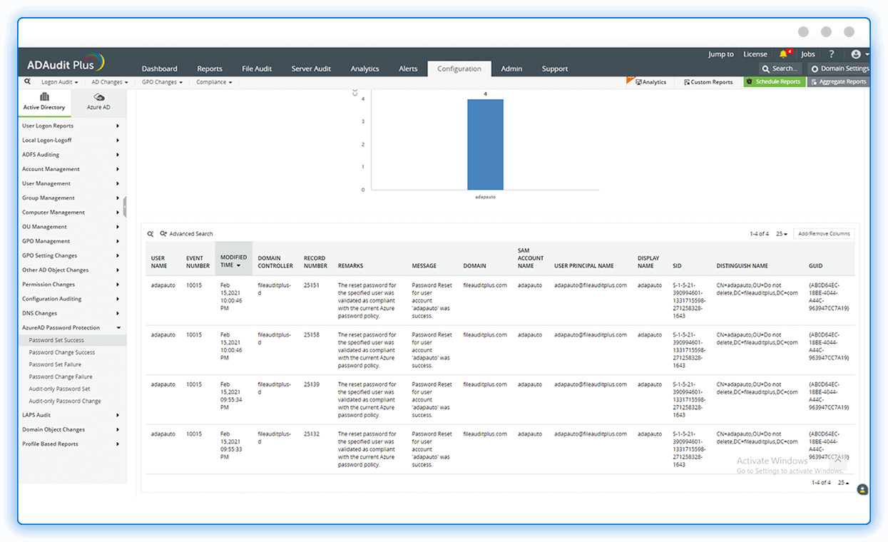Viewport: 888px width, 542px height.
Task: Switch to the Dashboard tab
Action: pyautogui.click(x=160, y=68)
